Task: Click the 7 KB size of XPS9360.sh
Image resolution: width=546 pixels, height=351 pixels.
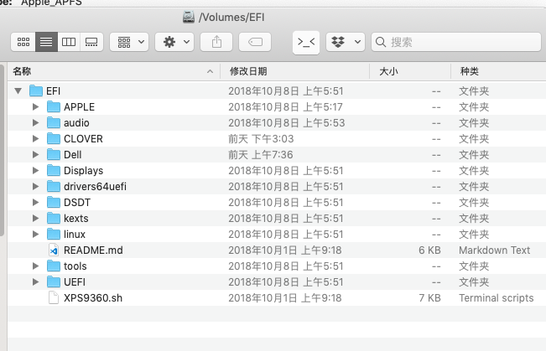Action: tap(429, 298)
